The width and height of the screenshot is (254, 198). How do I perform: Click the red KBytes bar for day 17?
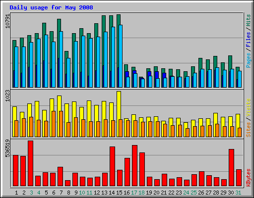click(x=134, y=166)
